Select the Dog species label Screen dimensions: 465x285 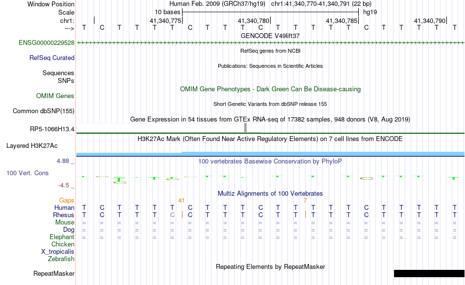(x=69, y=230)
